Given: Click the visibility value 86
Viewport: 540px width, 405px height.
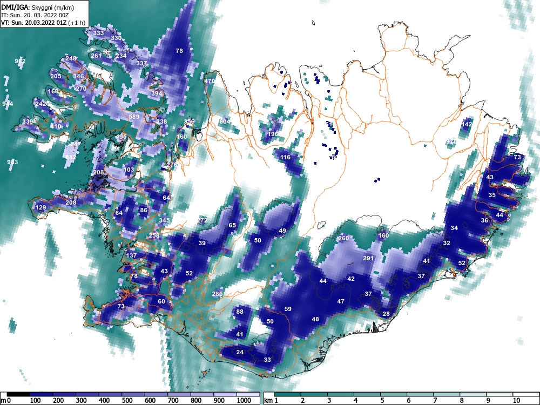Looking at the screenshot, I should (144, 210).
